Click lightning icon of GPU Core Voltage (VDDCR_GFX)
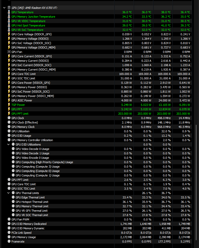The image size is (199, 248). pos(9,34)
